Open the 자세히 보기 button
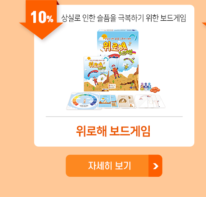Viewport: 206px width, 197px height. 114,166
